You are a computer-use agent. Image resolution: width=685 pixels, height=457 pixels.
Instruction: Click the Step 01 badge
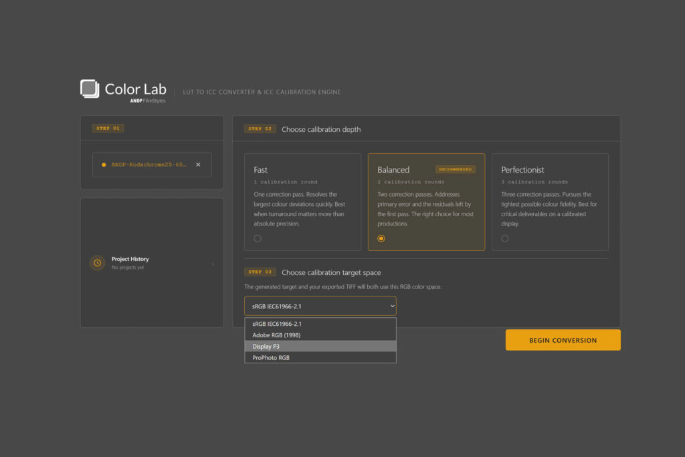108,128
